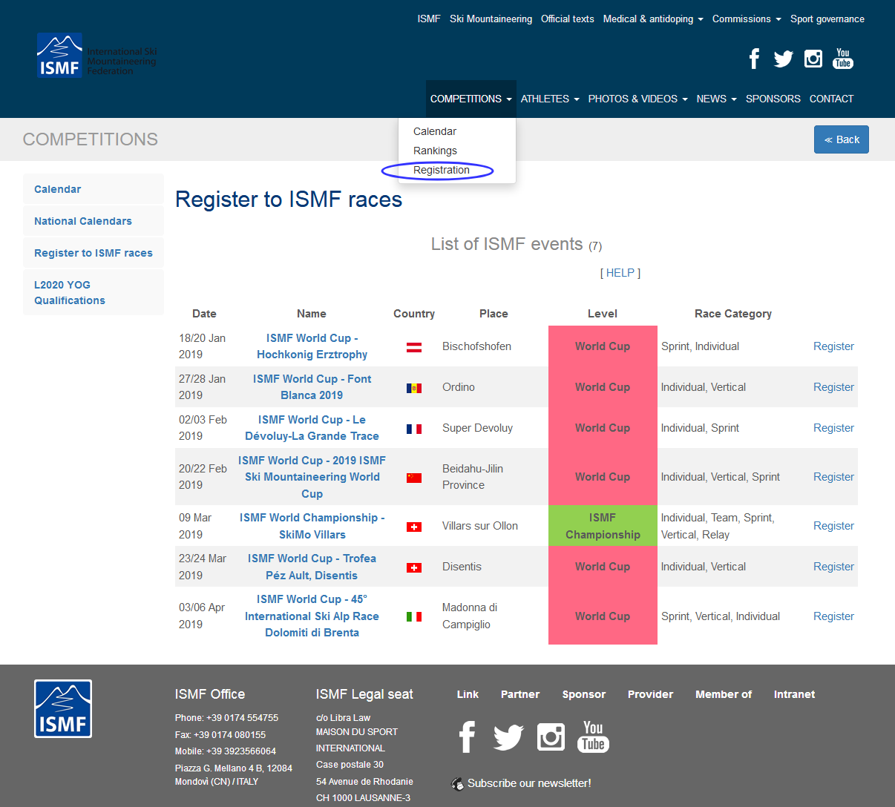Viewport: 895px width, 807px height.
Task: Open the Instagram icon in header
Action: 813,59
